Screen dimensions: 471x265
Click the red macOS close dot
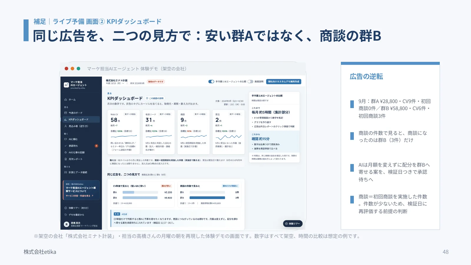click(x=67, y=69)
